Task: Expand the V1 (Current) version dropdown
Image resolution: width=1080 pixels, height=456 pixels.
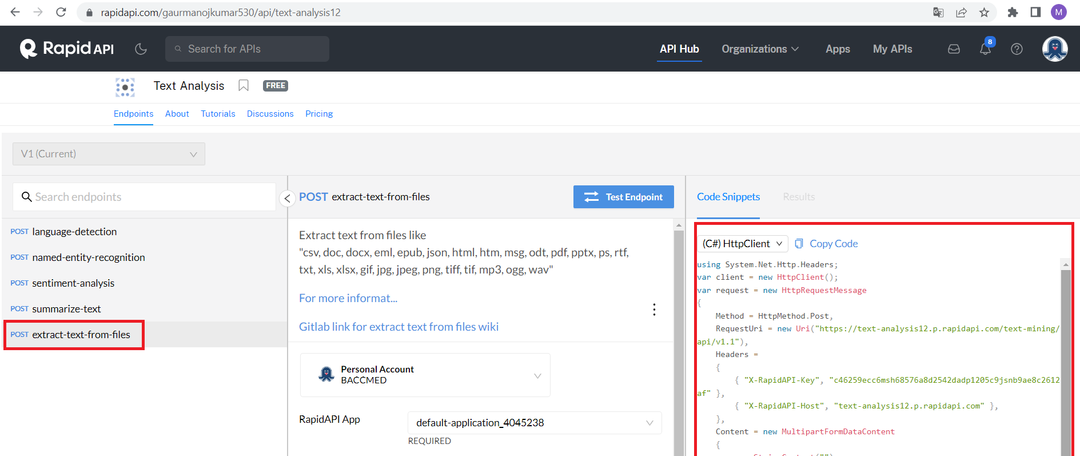Action: (x=109, y=154)
